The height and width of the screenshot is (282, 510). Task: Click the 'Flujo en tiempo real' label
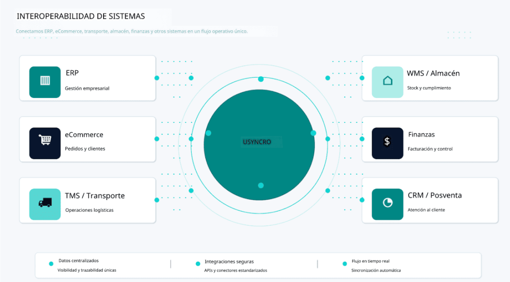(x=371, y=261)
